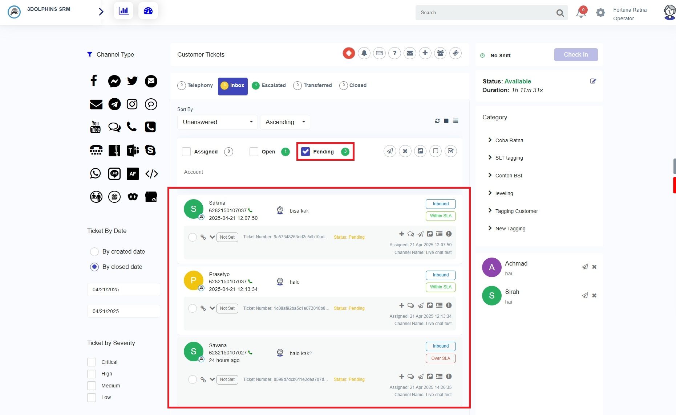
Task: Select the WhatsApp channel filter icon
Action: (96, 173)
